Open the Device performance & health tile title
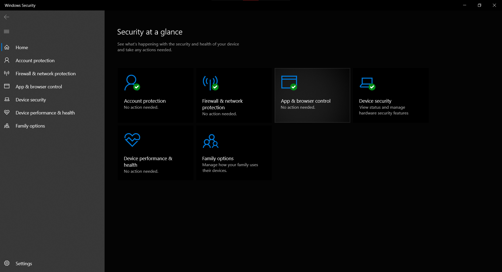The image size is (502, 272). click(148, 162)
